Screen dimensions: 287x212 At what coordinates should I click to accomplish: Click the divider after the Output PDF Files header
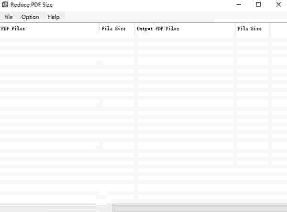click(x=235, y=29)
